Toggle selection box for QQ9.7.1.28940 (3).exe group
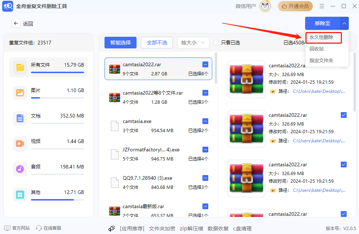The image size is (359, 234). click(x=205, y=178)
